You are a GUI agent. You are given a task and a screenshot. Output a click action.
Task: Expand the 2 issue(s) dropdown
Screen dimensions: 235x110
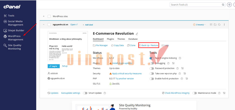point(199,25)
